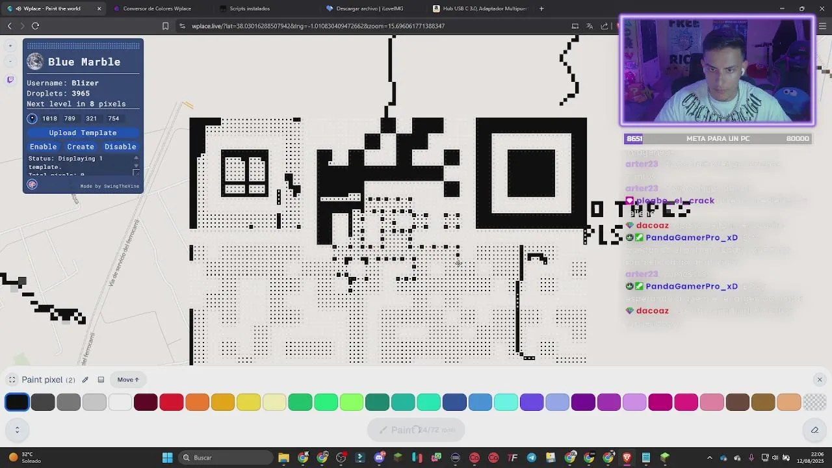Click the 1018 coordinate input field

point(49,118)
